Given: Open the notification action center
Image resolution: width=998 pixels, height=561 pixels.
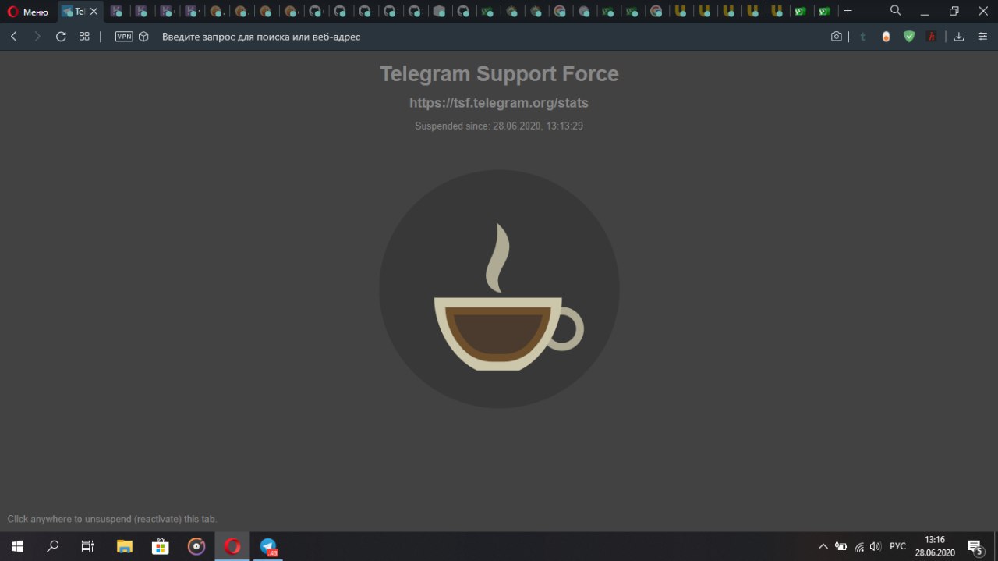Looking at the screenshot, I should point(975,546).
